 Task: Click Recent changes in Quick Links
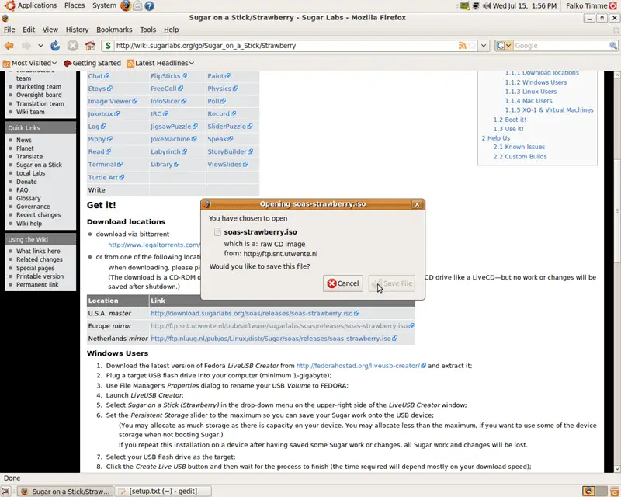click(38, 215)
